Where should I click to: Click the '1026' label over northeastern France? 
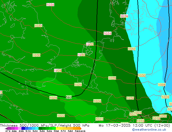click(78, 85)
